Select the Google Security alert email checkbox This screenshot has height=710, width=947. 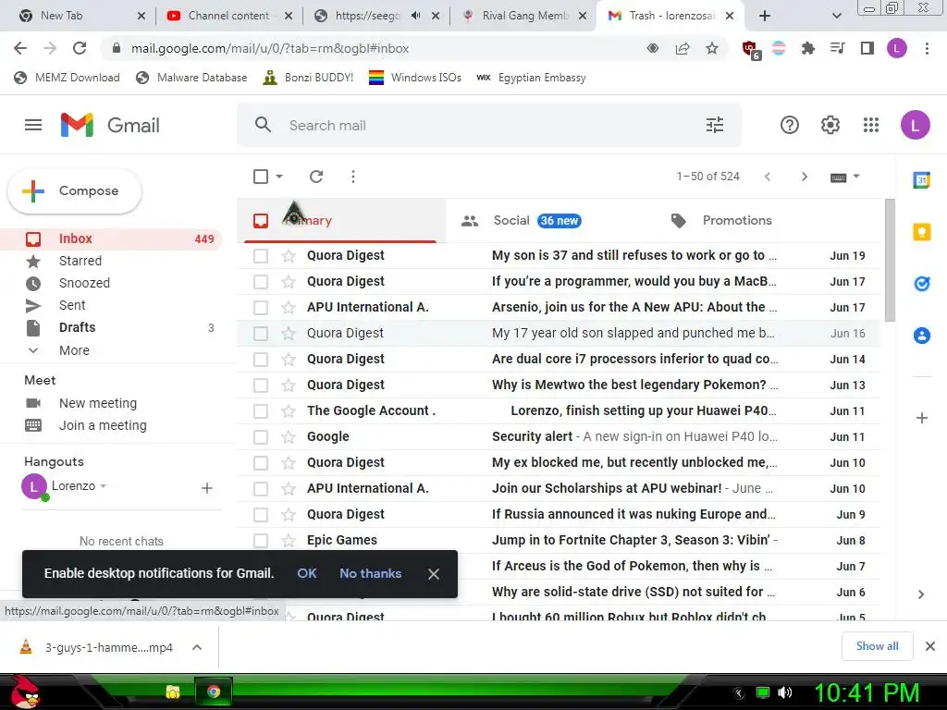[x=261, y=437]
